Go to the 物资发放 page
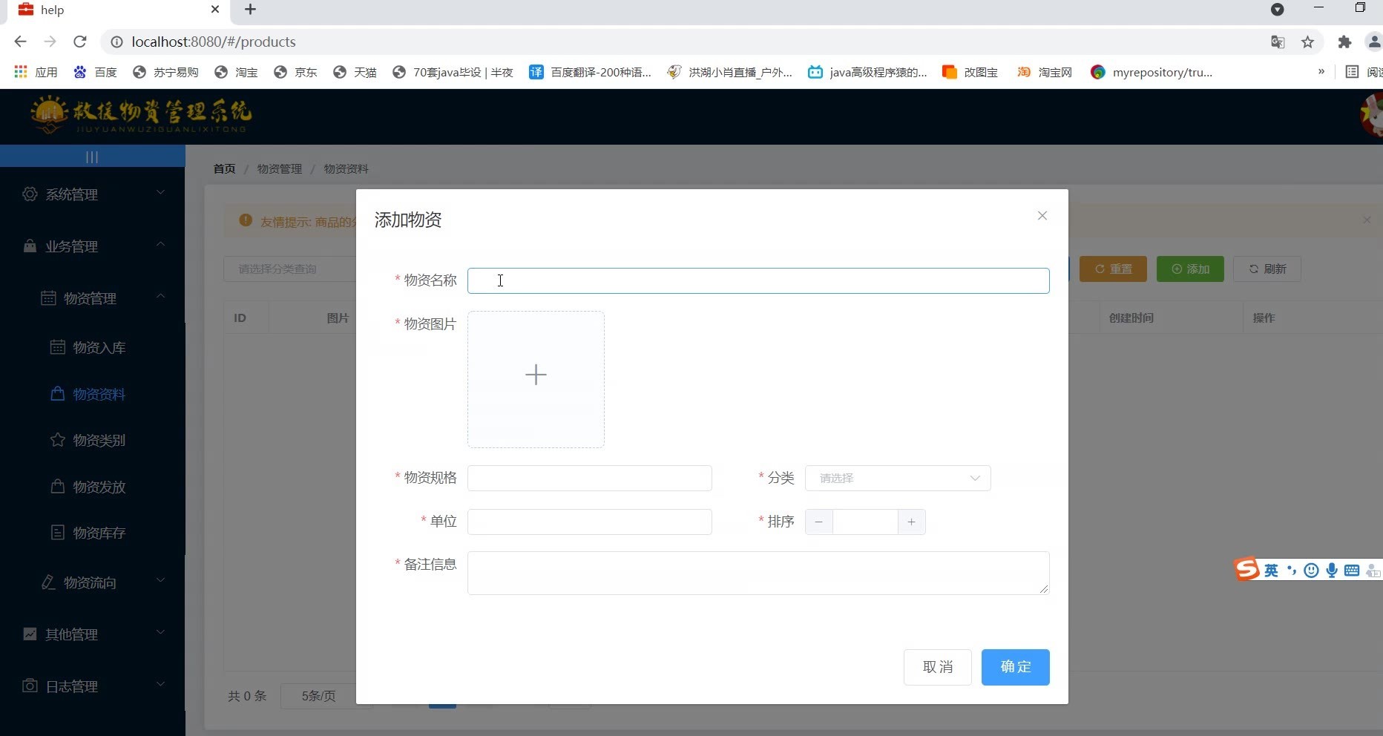 pos(93,487)
